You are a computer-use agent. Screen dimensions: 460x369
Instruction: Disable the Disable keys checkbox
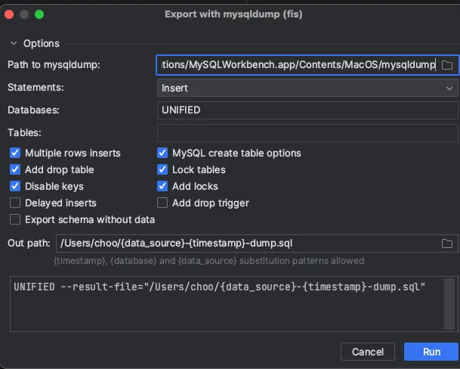point(15,186)
